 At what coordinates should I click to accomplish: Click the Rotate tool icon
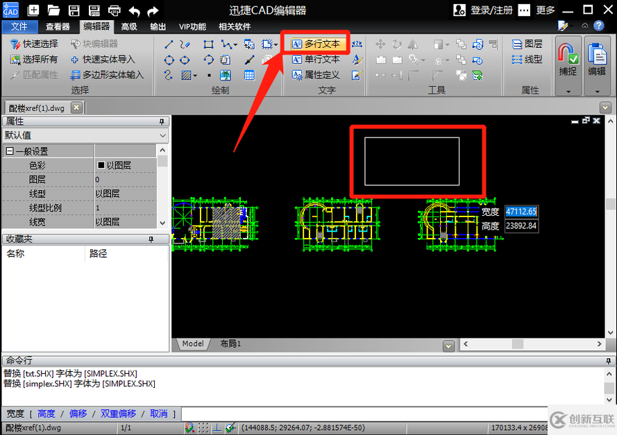397,44
